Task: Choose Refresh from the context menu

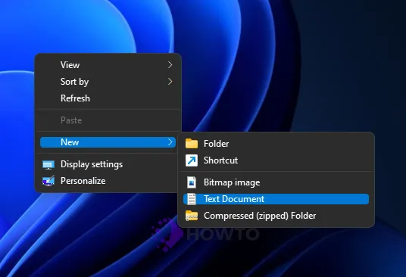Action: click(x=108, y=98)
